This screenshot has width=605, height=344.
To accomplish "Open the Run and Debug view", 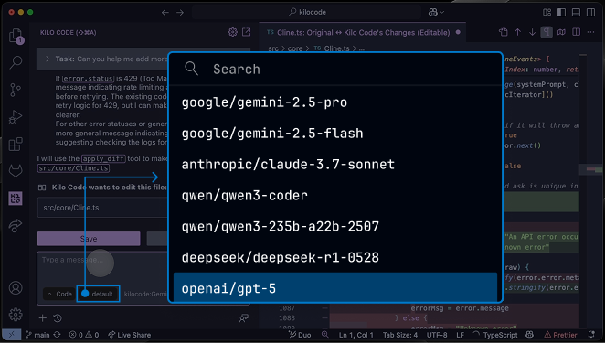I will [16, 116].
